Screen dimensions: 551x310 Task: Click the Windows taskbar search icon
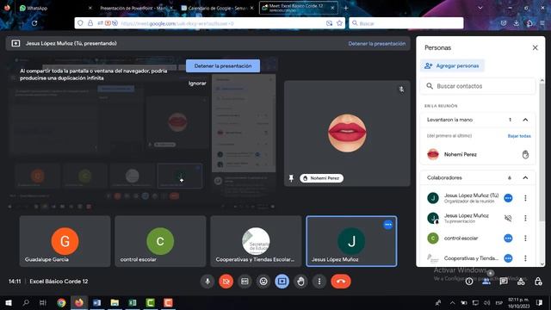pos(26,302)
